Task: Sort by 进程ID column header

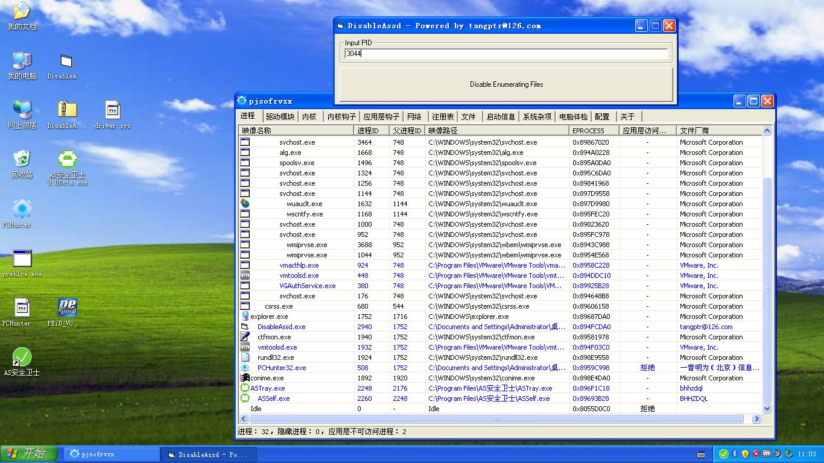Action: click(x=371, y=130)
